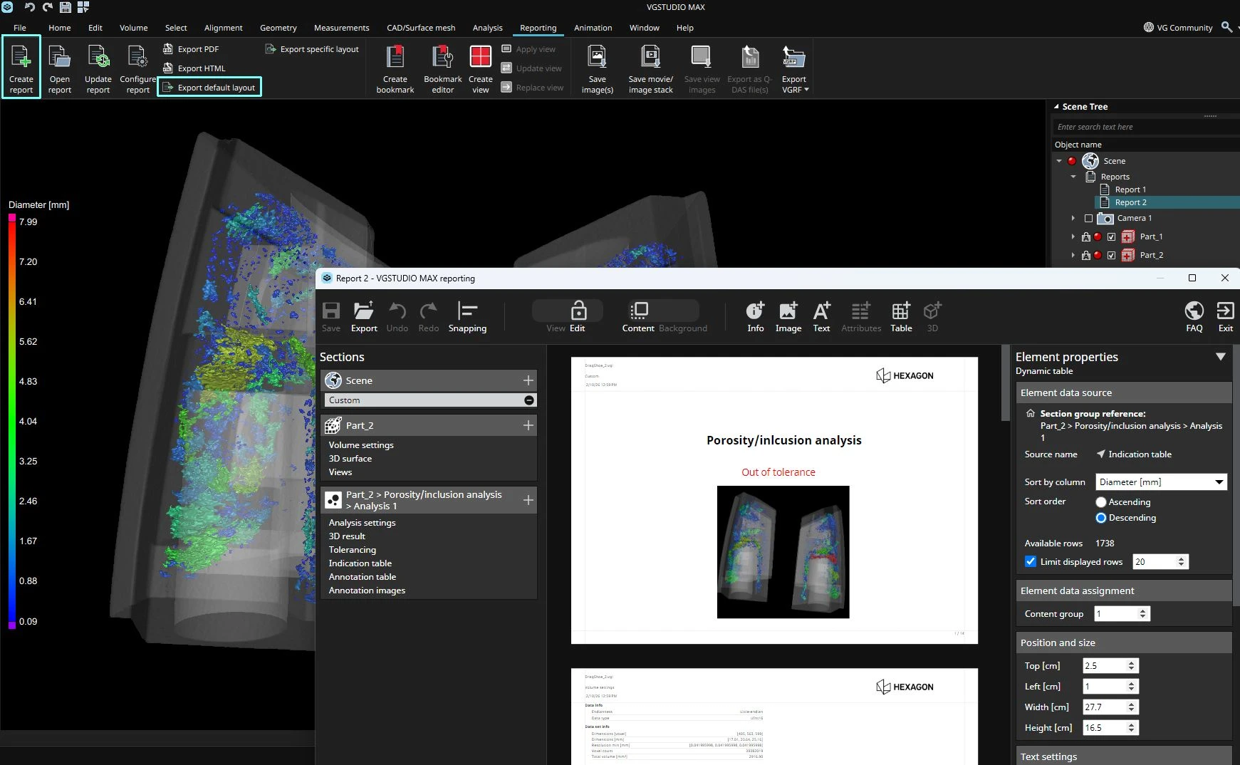Open the Analysis menu
This screenshot has height=765, width=1240.
point(487,28)
